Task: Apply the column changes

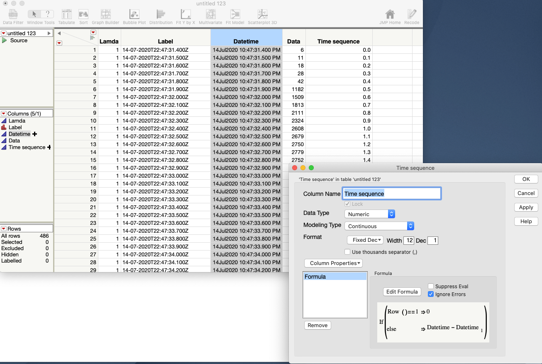Action: click(x=526, y=207)
